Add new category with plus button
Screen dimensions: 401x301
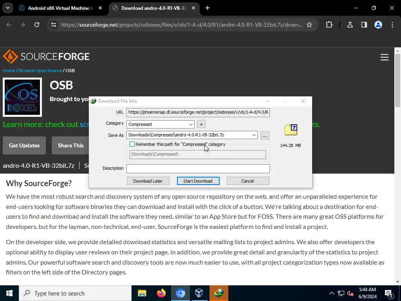point(201,124)
